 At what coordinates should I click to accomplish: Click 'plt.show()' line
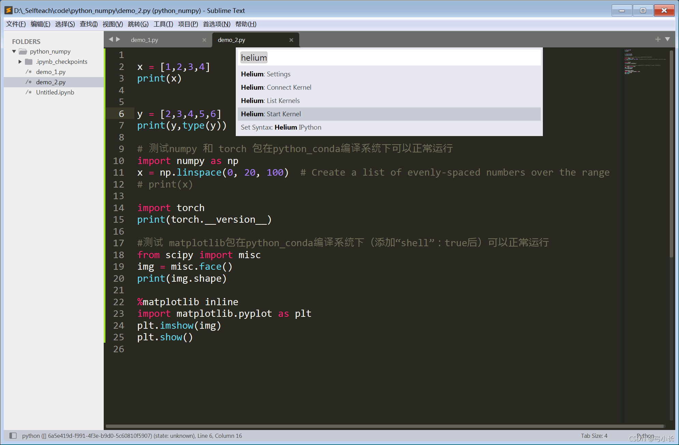pyautogui.click(x=165, y=337)
